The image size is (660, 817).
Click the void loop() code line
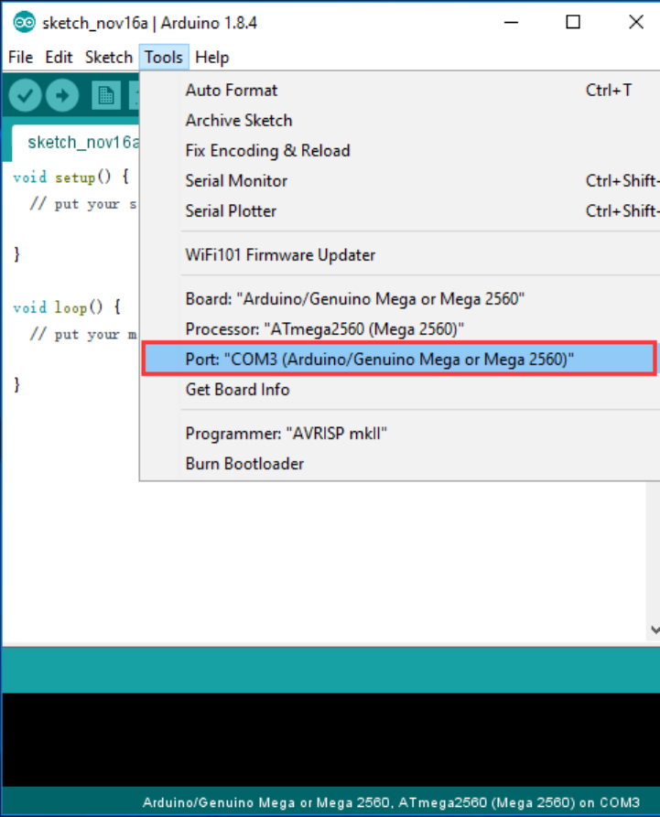67,307
